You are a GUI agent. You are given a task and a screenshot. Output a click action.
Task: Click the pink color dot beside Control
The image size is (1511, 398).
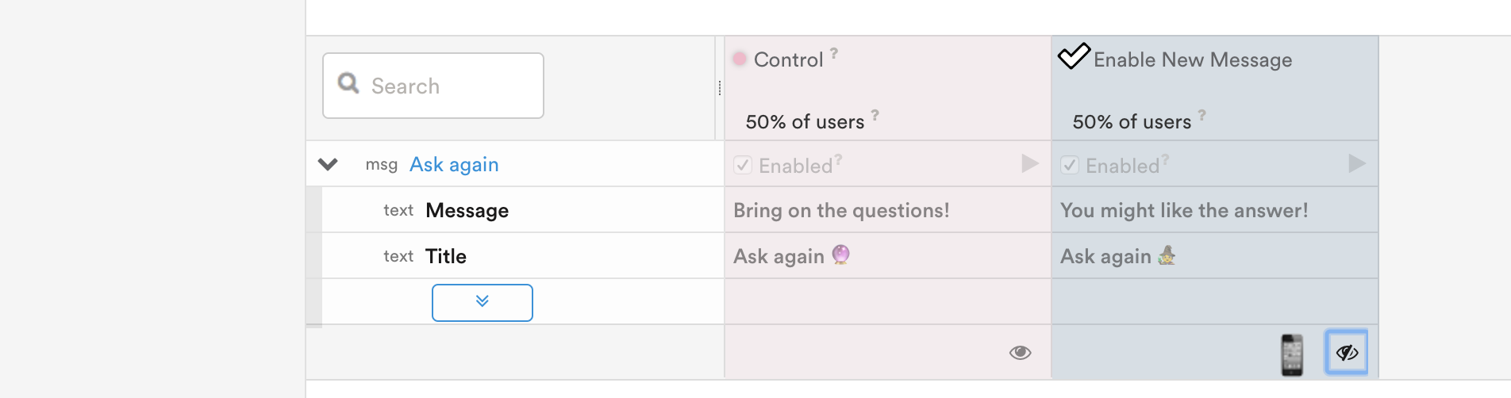coord(740,59)
